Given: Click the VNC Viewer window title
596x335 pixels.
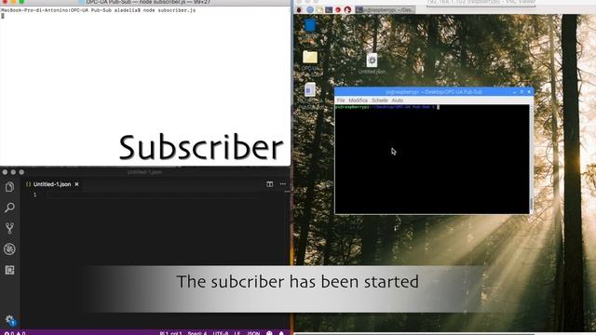Looking at the screenshot, I should pos(481,2).
